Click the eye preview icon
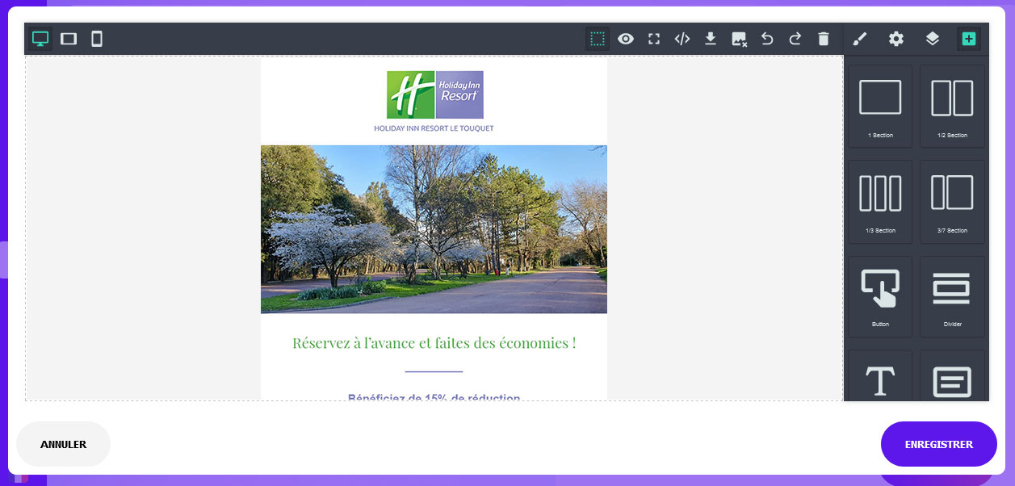The image size is (1015, 486). (626, 39)
